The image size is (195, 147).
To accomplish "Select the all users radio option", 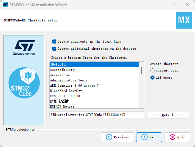I will (x=152, y=77).
